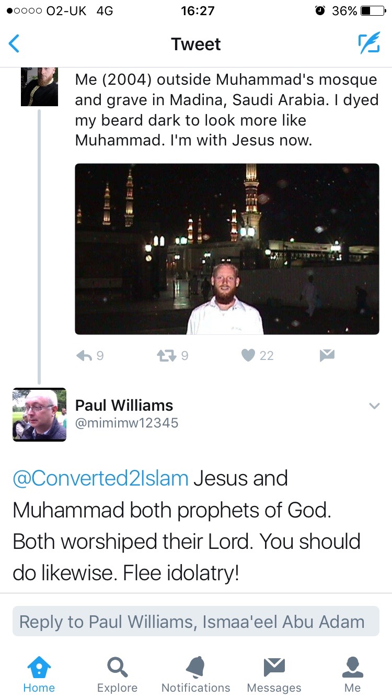This screenshot has height=698, width=392.
Task: Expand options chevron on Paul Williams tweet
Action: pyautogui.click(x=374, y=406)
